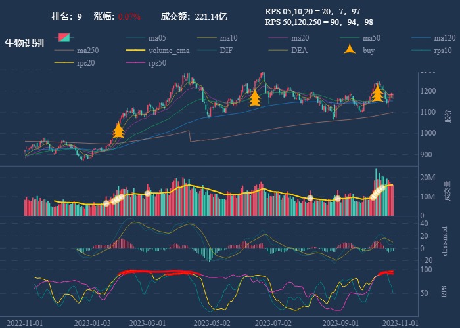Click the 生物识别 chart title
The height and width of the screenshot is (328, 460).
[x=24, y=43]
